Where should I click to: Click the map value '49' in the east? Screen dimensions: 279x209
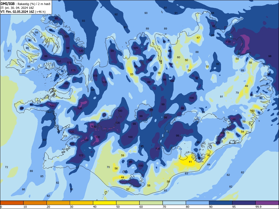point(246,86)
